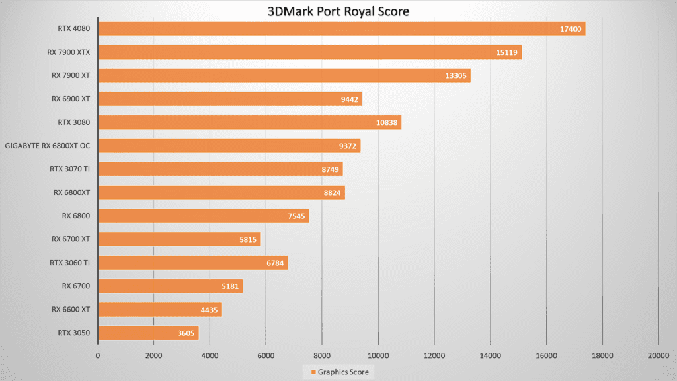Click the 15119 data label
The width and height of the screenshot is (677, 381).
pos(506,52)
